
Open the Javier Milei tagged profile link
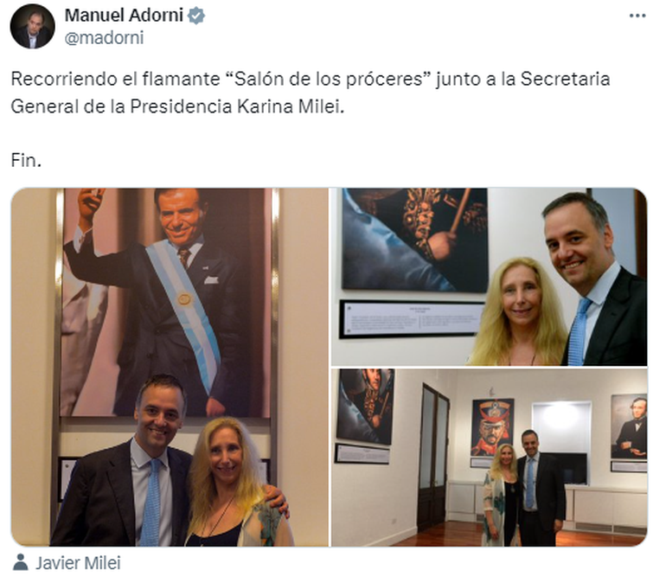click(78, 563)
